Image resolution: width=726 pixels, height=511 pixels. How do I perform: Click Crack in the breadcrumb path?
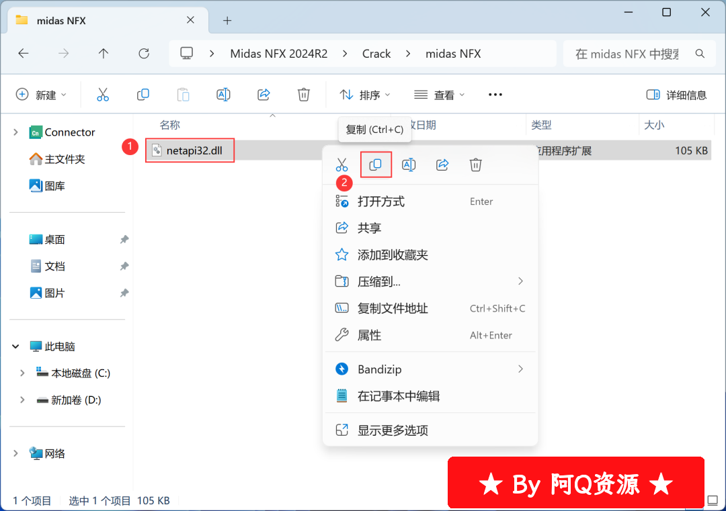376,54
